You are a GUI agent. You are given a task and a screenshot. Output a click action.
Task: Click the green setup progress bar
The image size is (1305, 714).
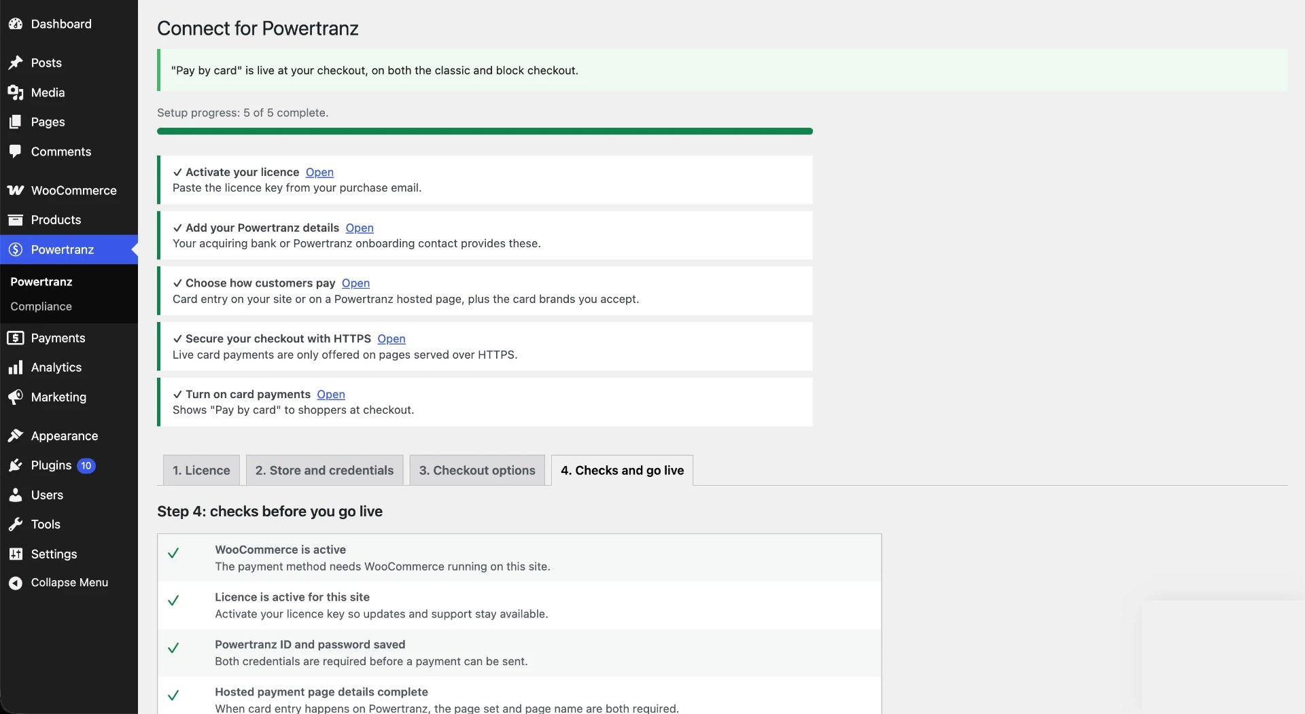pos(485,131)
